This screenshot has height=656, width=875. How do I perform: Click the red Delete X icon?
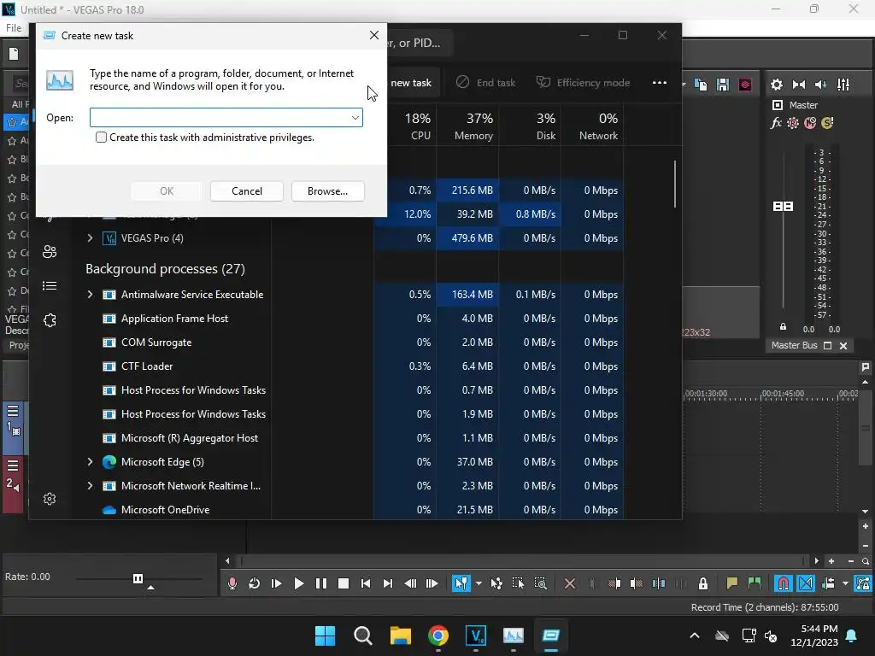[x=570, y=583]
